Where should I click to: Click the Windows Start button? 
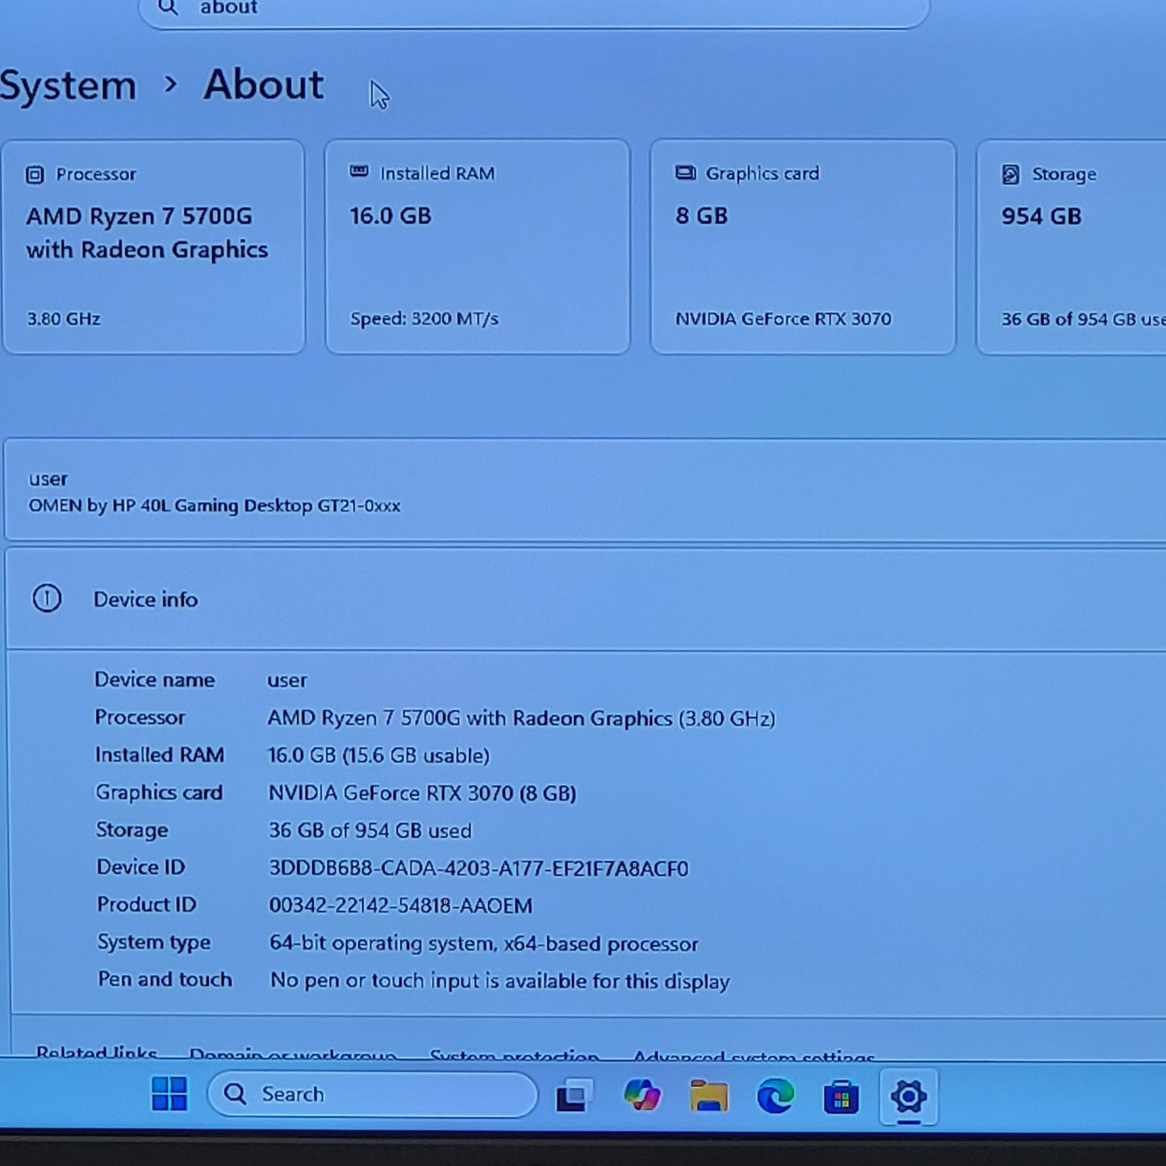pos(169,1094)
